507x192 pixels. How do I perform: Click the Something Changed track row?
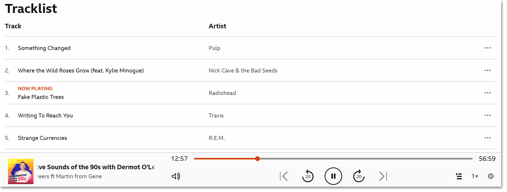pos(44,48)
